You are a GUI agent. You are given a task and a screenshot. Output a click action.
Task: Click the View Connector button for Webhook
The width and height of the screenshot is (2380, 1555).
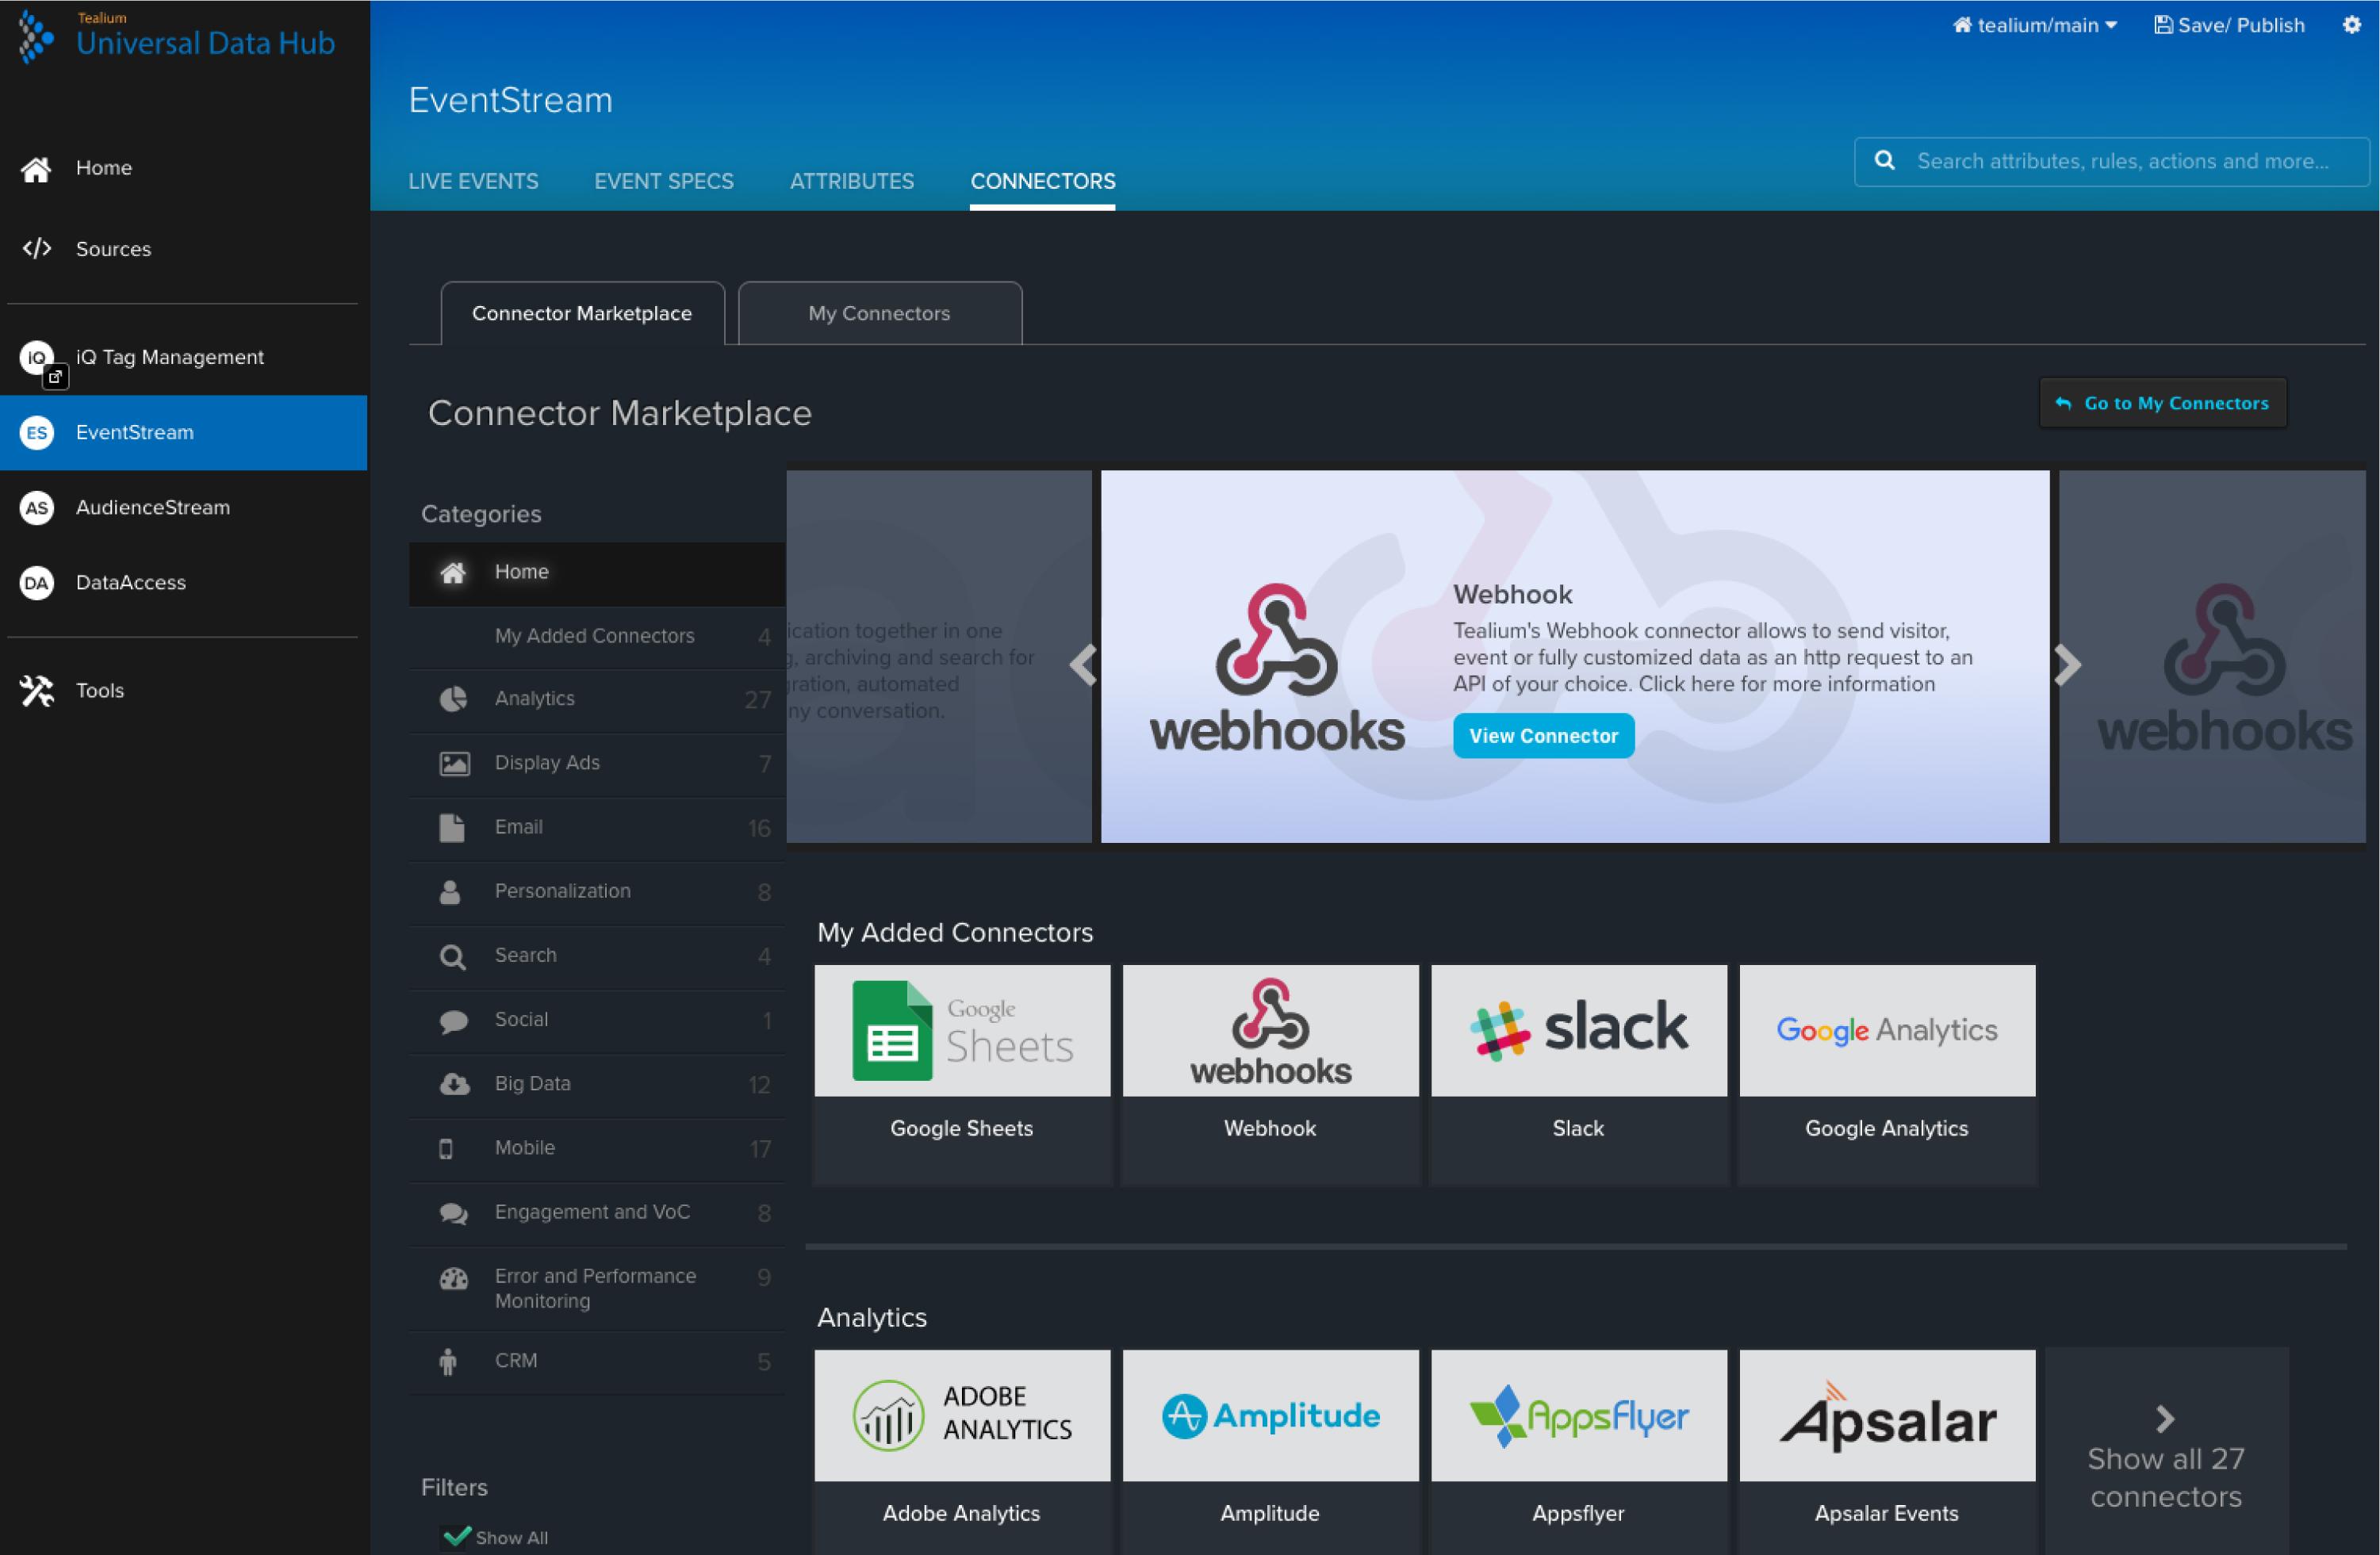pos(1543,736)
